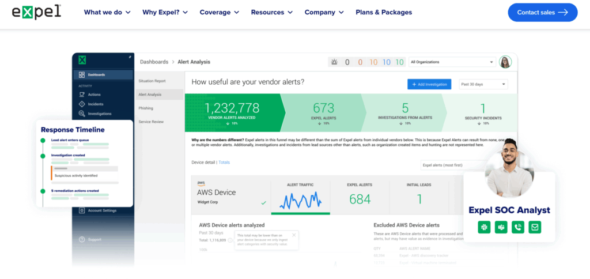Click the SOC analyst portrait photo

pyautogui.click(x=509, y=169)
